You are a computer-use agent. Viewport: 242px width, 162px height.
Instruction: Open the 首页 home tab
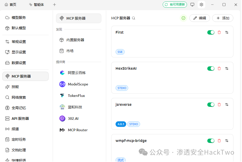pos(10,5)
